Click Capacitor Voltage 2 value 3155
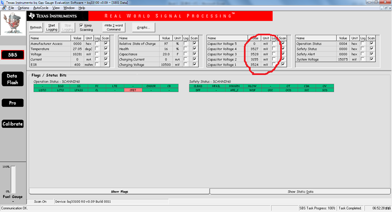 point(254,59)
